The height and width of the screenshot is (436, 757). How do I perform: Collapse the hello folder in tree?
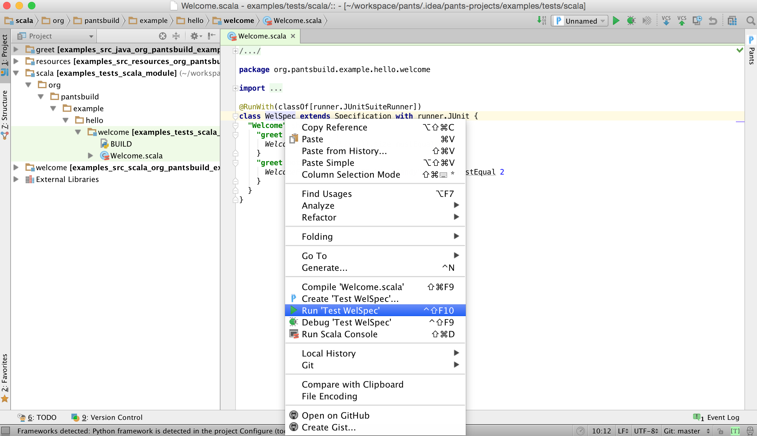(66, 120)
